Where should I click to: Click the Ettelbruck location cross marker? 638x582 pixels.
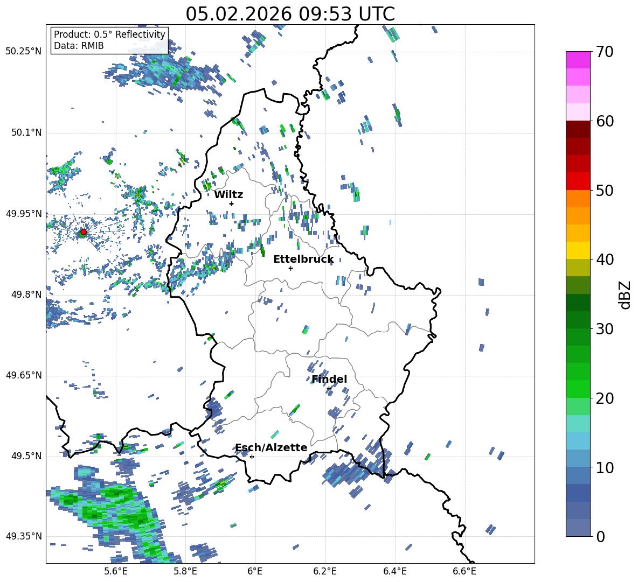[290, 268]
